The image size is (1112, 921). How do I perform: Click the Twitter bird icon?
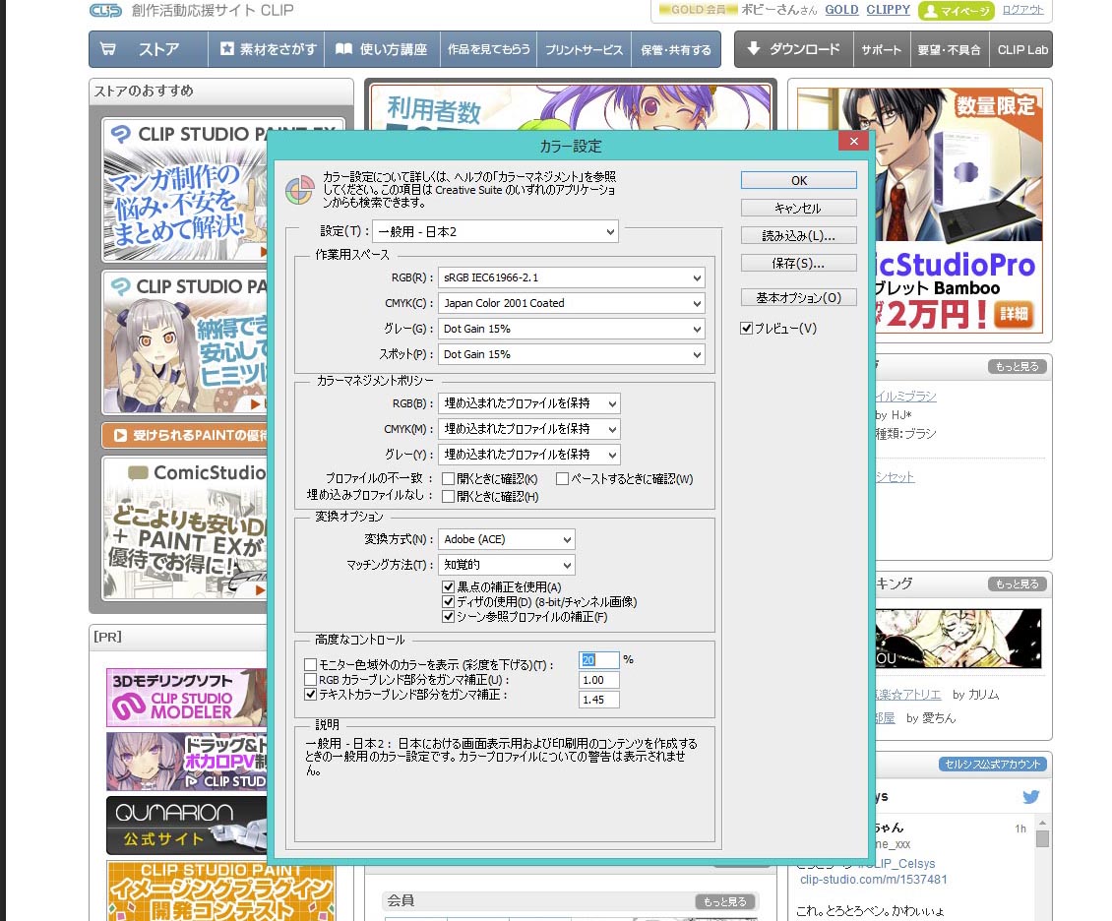[x=1031, y=797]
